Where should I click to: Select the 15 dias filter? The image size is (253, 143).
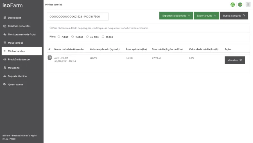point(73,37)
